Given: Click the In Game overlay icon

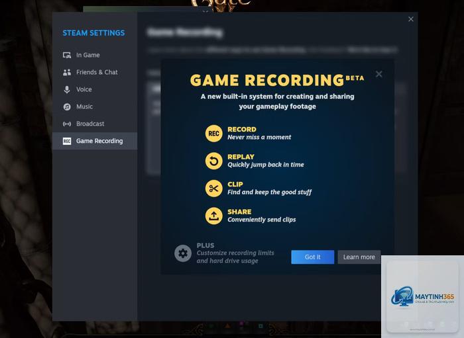Looking at the screenshot, I should click(67, 55).
